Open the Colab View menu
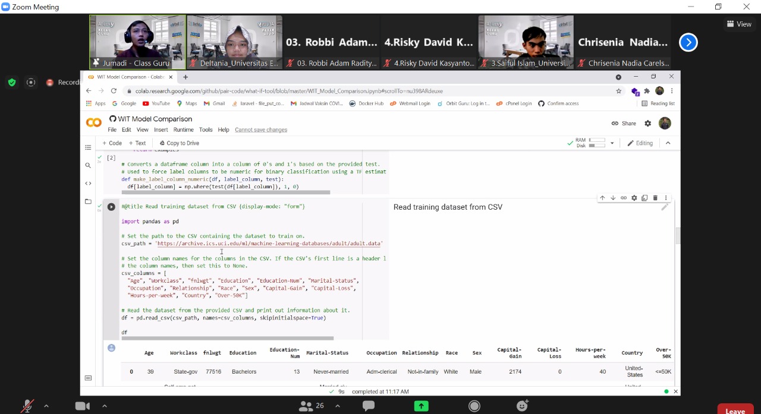Screen dimensions: 761x414 143,129
